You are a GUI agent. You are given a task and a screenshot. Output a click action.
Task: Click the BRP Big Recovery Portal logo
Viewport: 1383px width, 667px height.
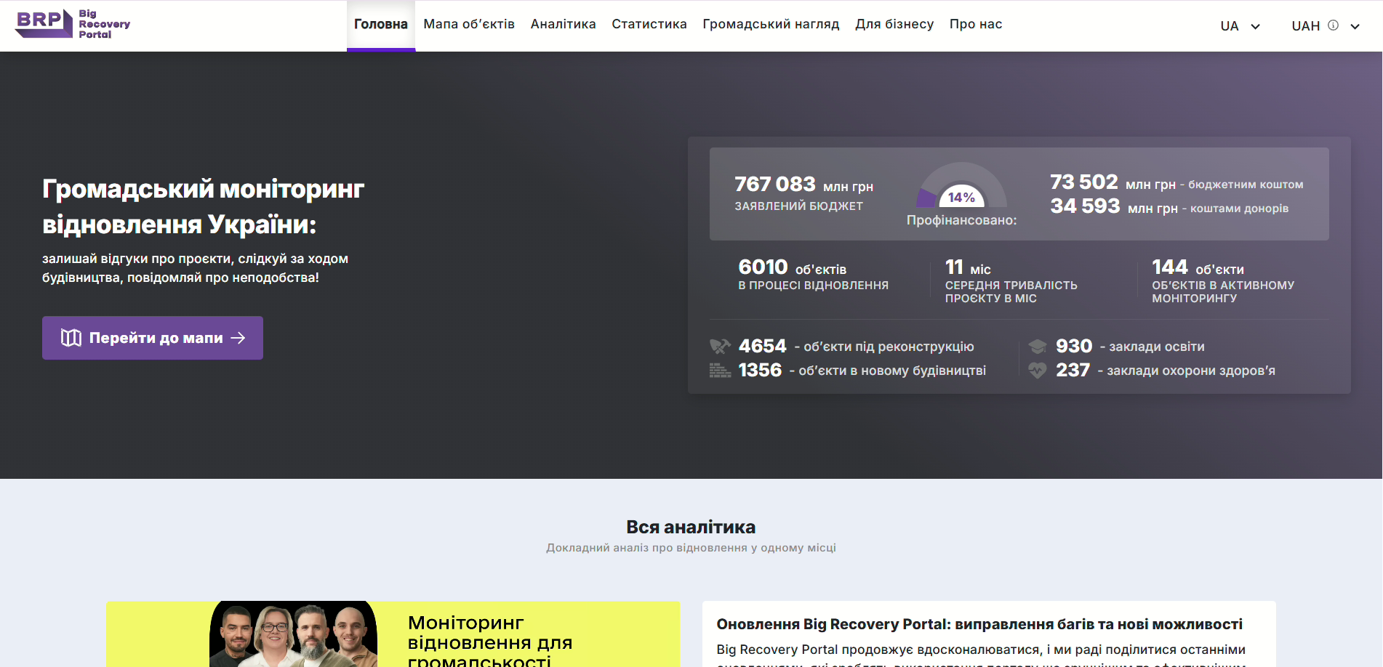73,24
